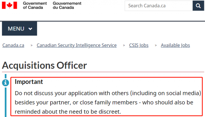205x117 pixels.
Task: Click the discreet application warning paragraph
Action: click(x=108, y=102)
